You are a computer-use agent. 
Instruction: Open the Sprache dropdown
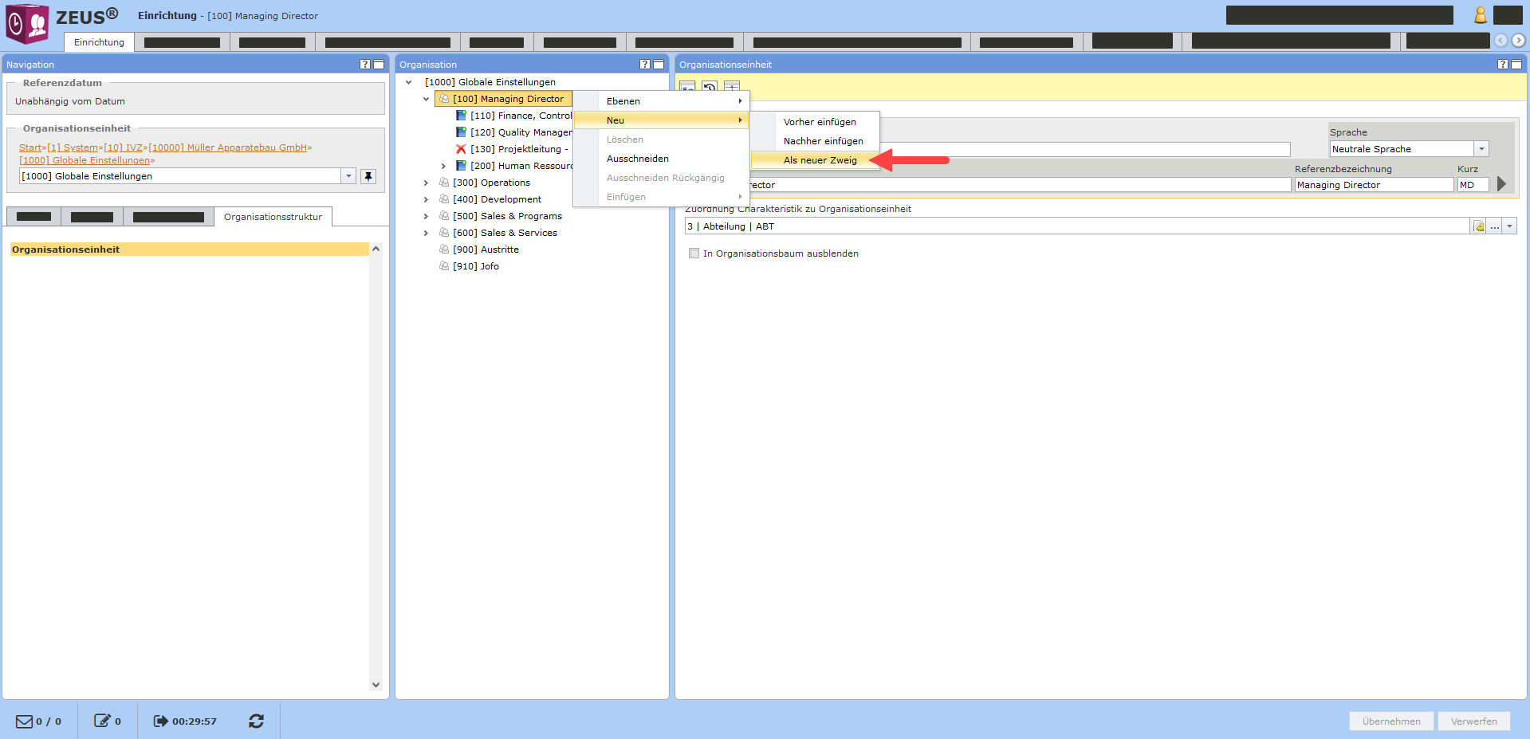(1481, 149)
